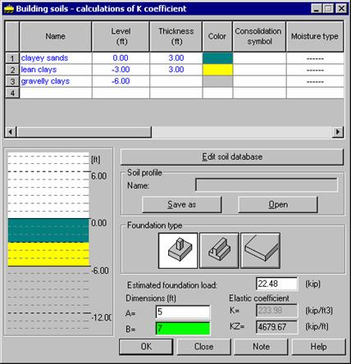This screenshot has width=351, height=364.
Task: Click the OK button
Action: click(146, 347)
